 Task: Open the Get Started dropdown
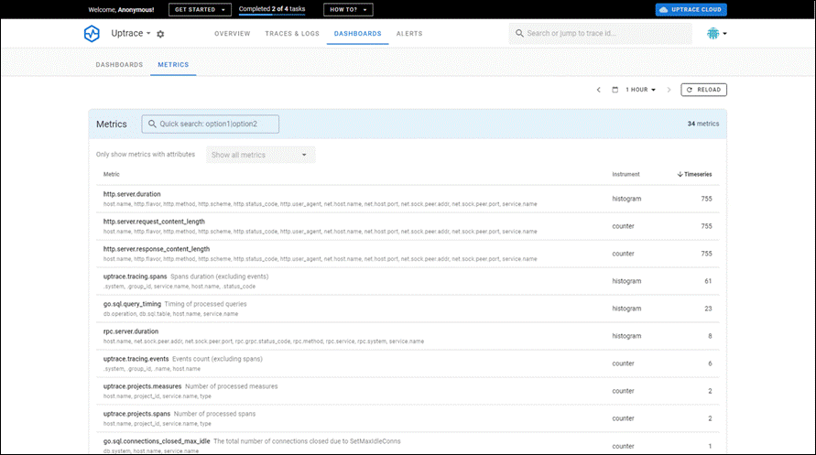pyautogui.click(x=200, y=9)
